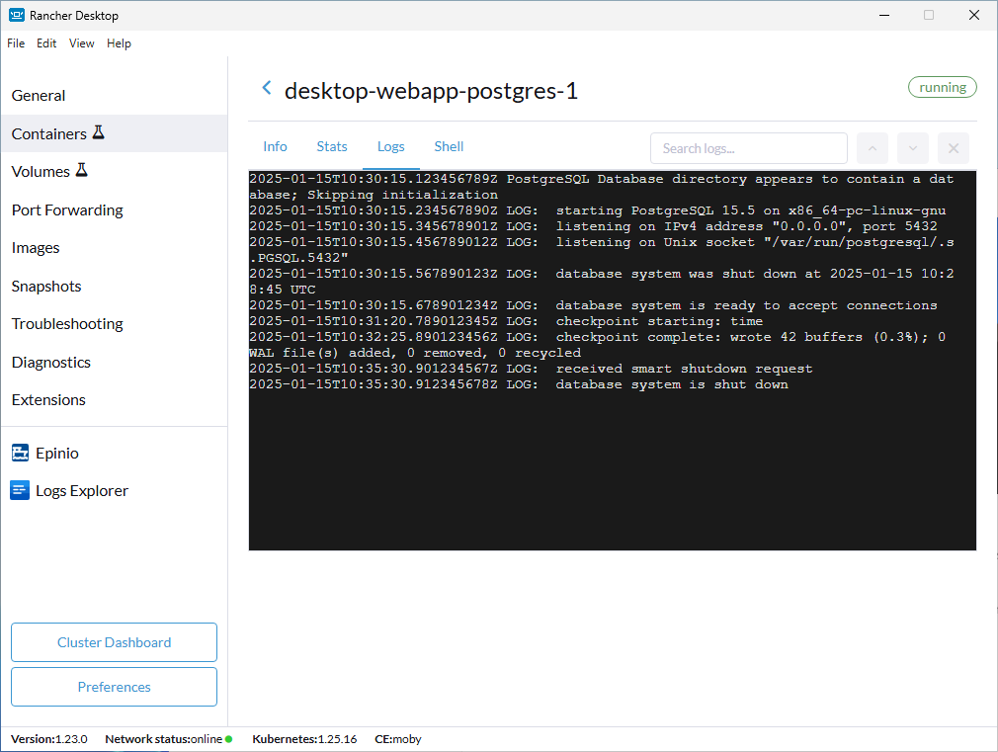Viewport: 998px width, 752px height.
Task: Click Kubernetes 1.25.16 in status bar
Action: click(x=304, y=739)
